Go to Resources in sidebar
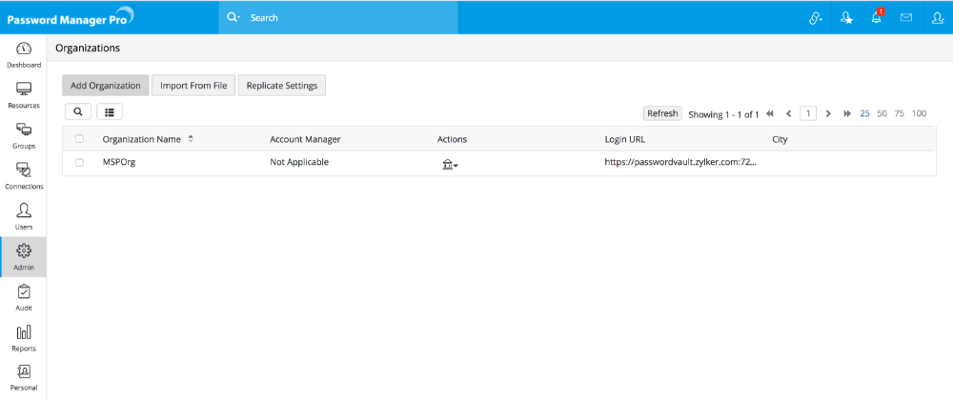953x401 pixels. click(23, 90)
